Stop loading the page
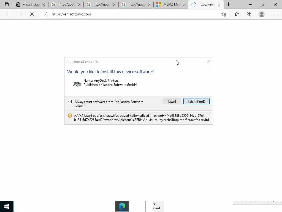The height and width of the screenshot is (212, 282). tap(32, 14)
